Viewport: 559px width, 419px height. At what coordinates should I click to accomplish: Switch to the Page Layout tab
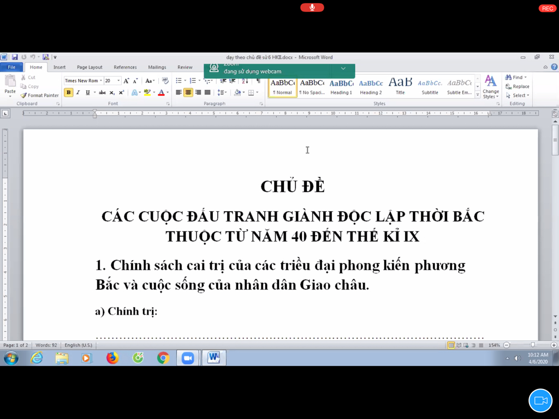[90, 67]
